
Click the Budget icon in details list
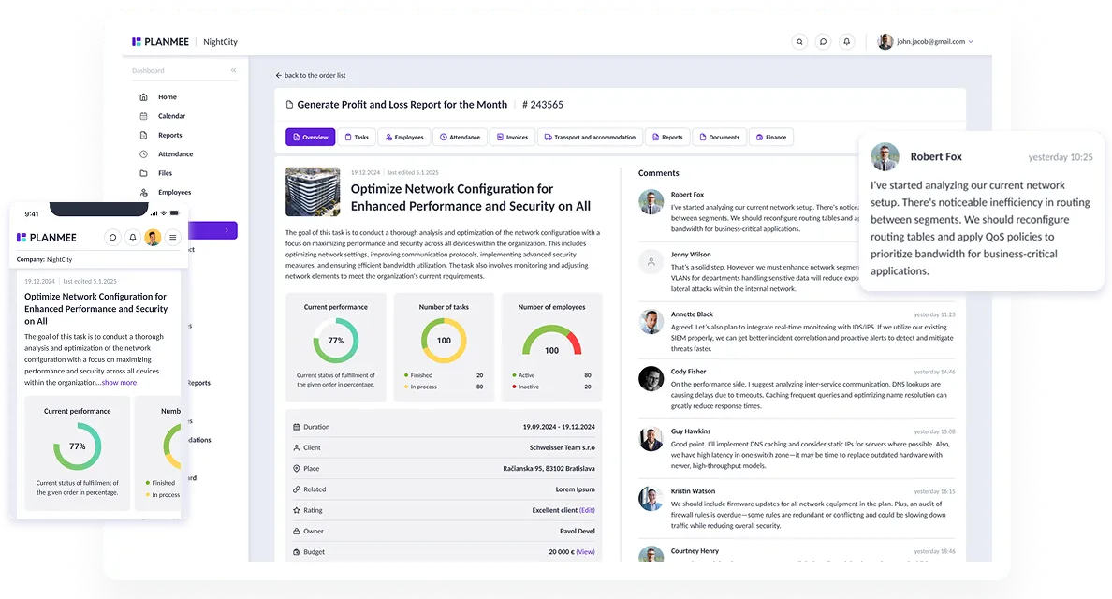(297, 552)
